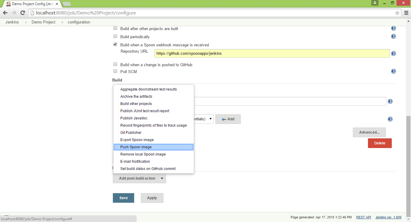Select E-mail Notification action
411x222 pixels.
[x=153, y=162]
